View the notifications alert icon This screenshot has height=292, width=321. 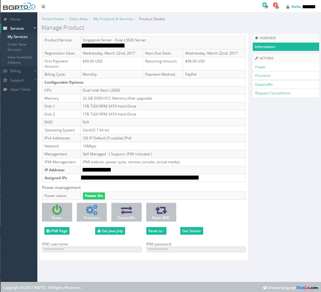276,6
